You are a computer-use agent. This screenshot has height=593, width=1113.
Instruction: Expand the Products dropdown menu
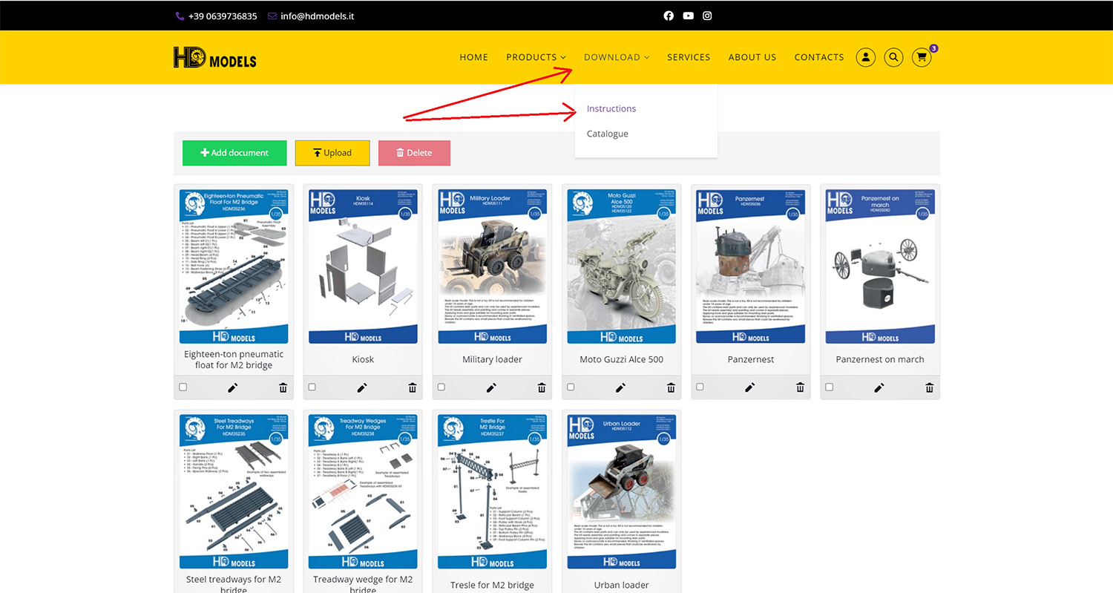[536, 57]
